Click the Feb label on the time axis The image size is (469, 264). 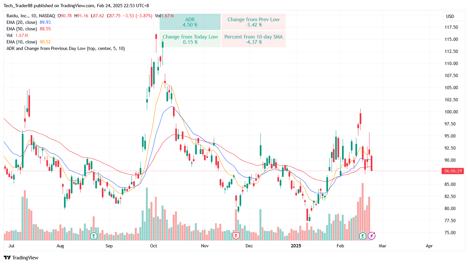pos(340,246)
